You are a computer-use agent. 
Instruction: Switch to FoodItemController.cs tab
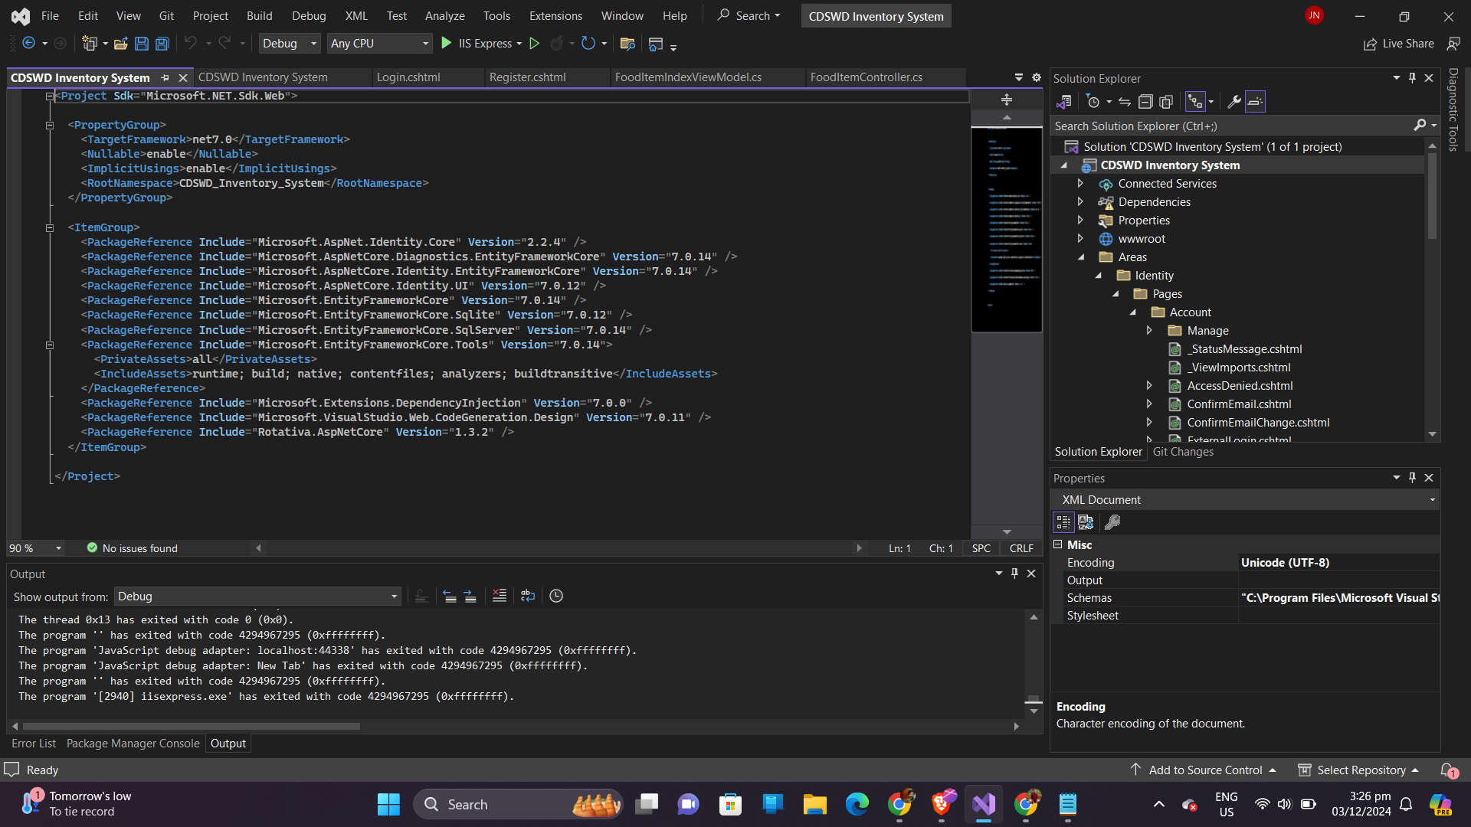click(x=866, y=77)
